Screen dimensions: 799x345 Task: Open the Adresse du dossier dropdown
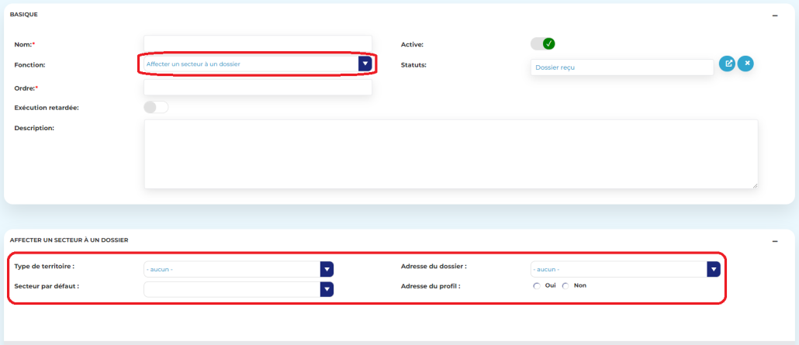(x=713, y=269)
